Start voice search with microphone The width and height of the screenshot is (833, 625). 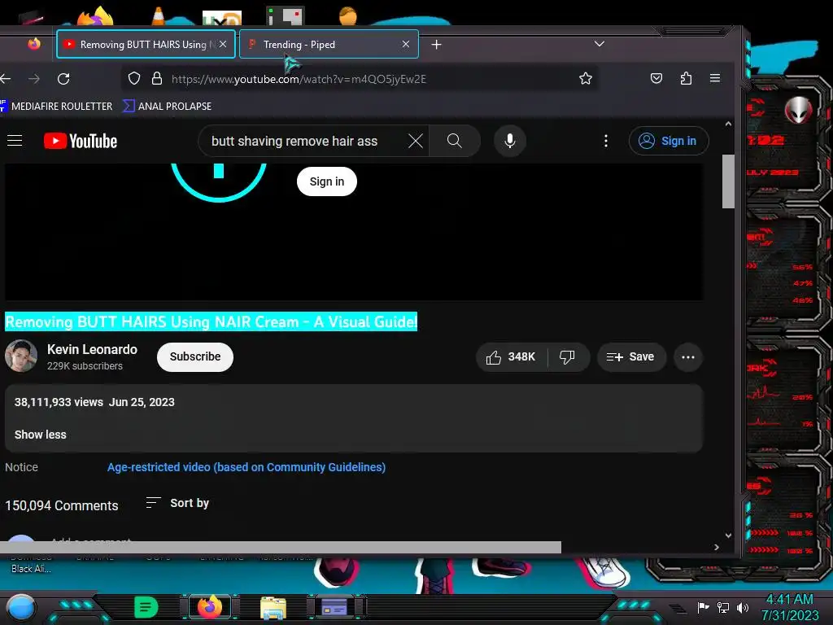pyautogui.click(x=510, y=141)
